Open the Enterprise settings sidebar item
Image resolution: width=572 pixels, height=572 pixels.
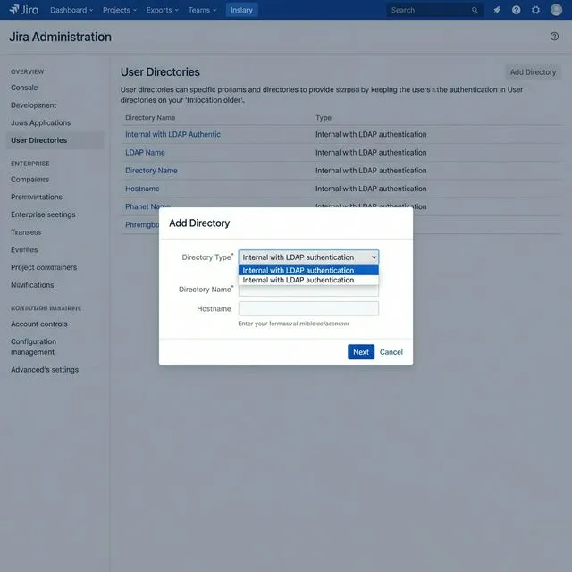click(x=43, y=214)
